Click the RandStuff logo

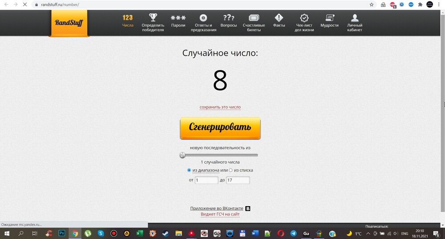(69, 23)
